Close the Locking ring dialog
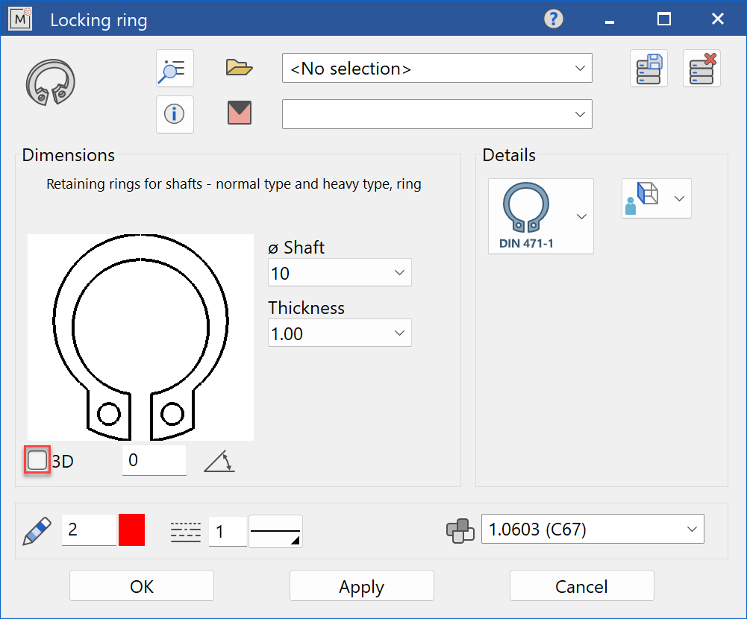Screen dimensions: 747x619 [717, 19]
